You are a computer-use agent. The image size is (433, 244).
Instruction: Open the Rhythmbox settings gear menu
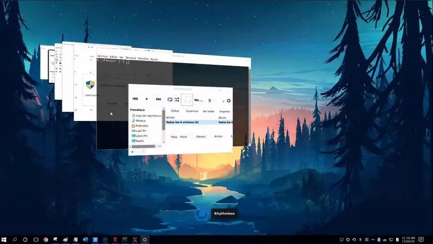(x=229, y=101)
